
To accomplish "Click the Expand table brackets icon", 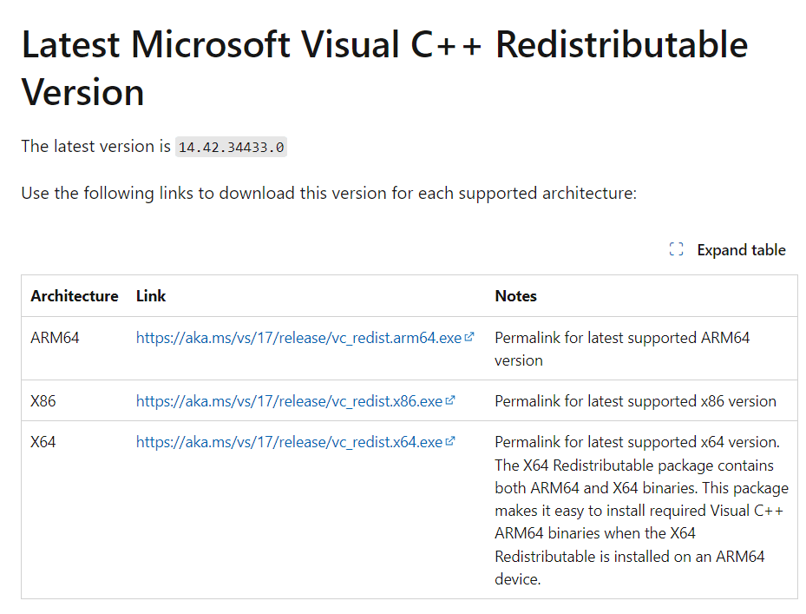I will point(676,249).
